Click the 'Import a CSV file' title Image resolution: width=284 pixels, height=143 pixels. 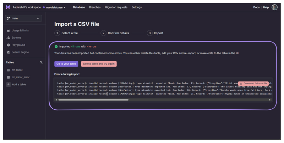(77, 24)
